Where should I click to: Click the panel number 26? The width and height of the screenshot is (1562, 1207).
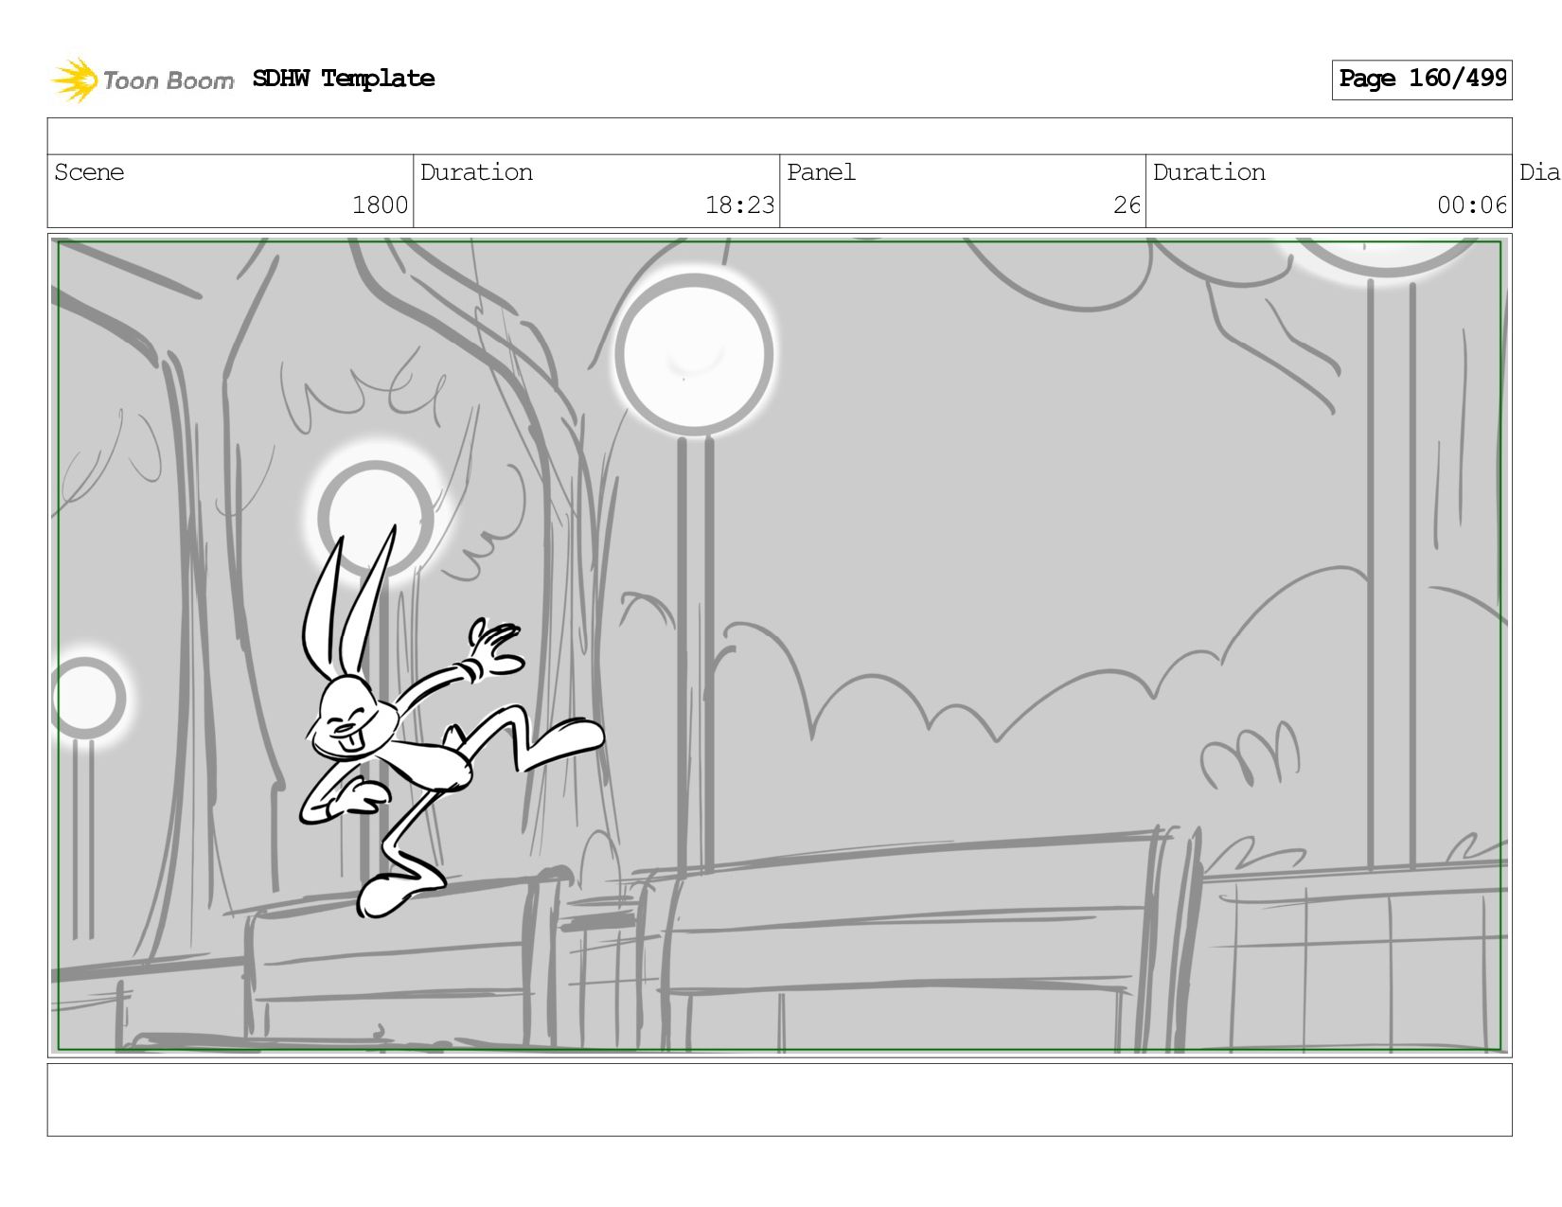tap(1127, 204)
